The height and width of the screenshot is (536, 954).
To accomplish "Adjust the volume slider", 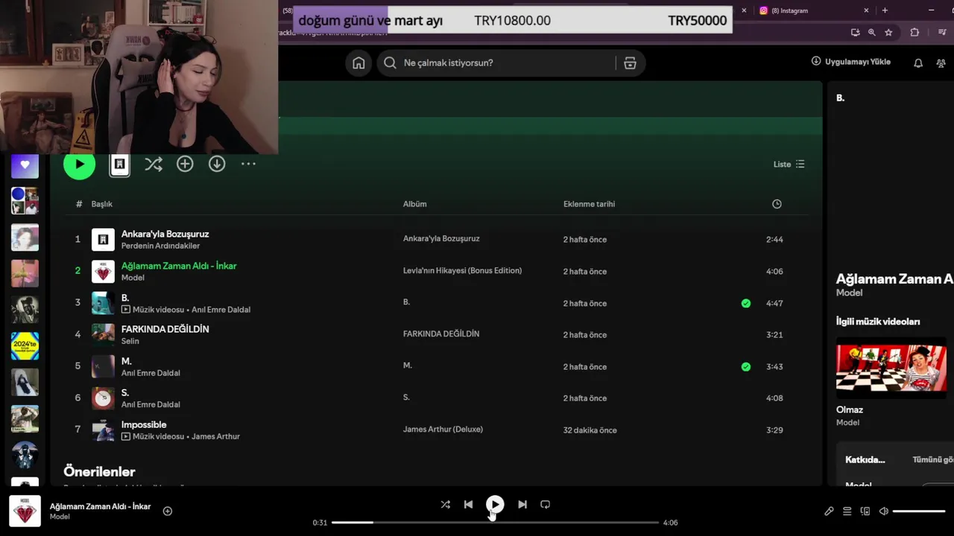I will coord(919,511).
